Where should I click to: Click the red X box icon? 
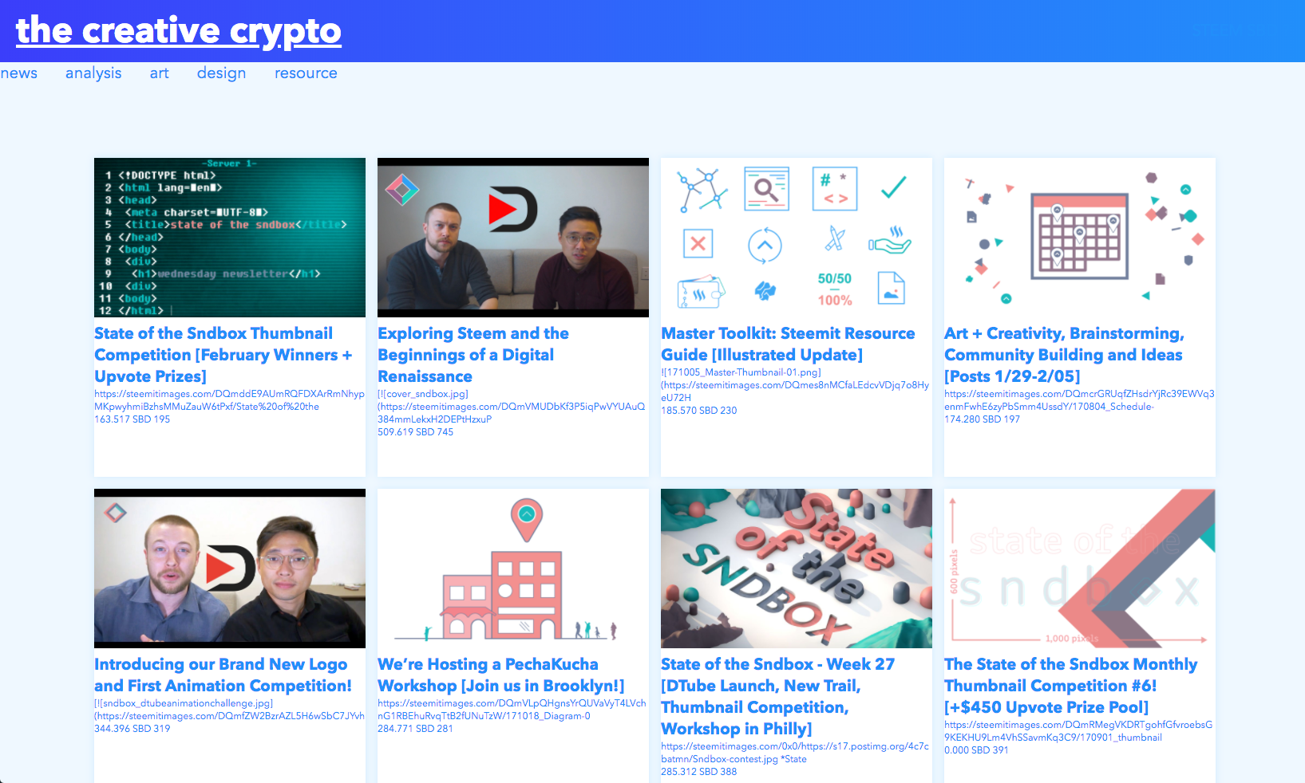698,244
